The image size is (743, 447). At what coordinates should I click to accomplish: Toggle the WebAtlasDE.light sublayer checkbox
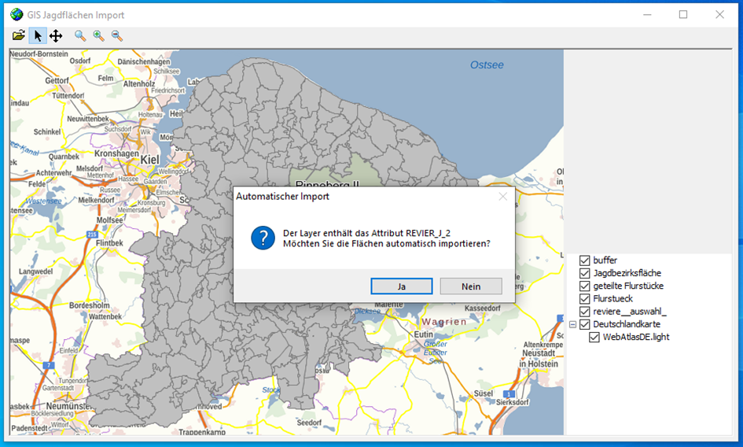595,337
